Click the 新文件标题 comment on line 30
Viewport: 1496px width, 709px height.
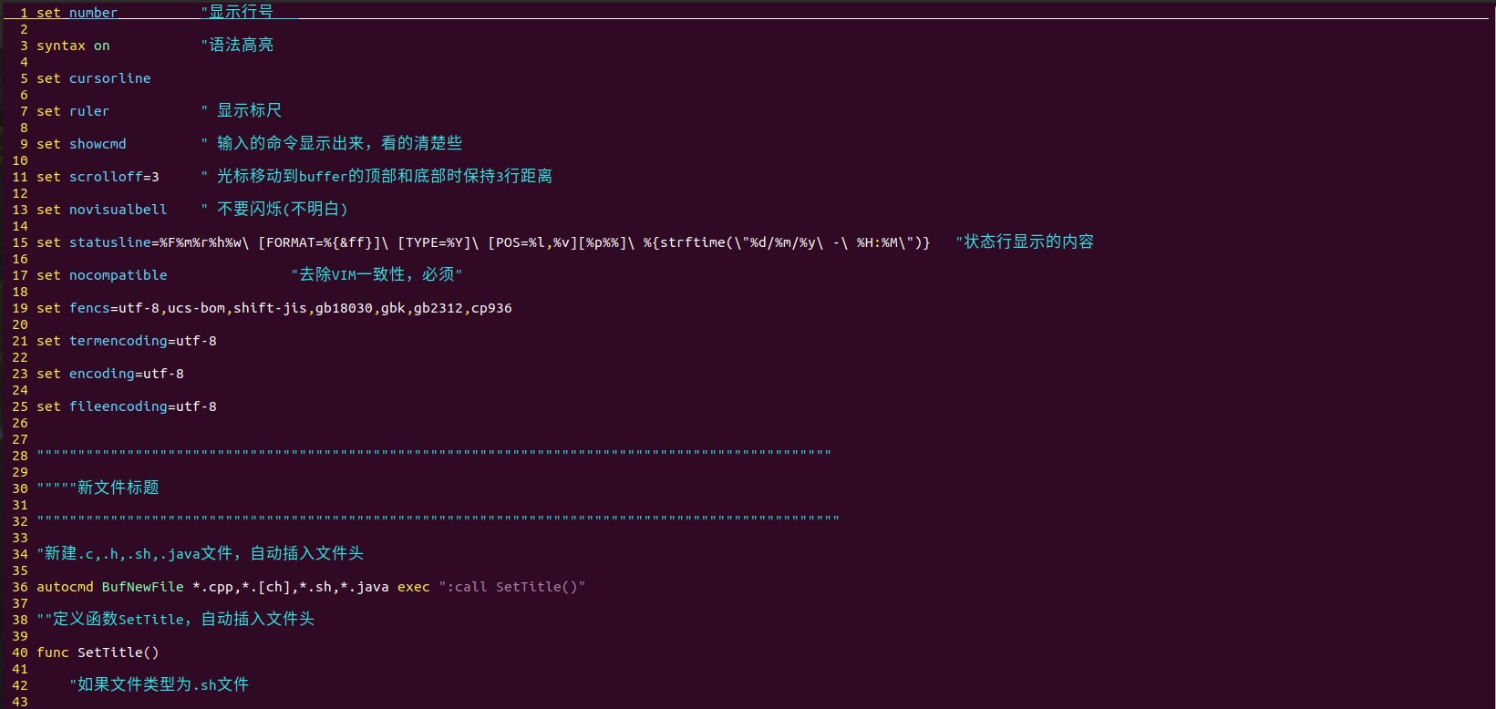[x=98, y=488]
